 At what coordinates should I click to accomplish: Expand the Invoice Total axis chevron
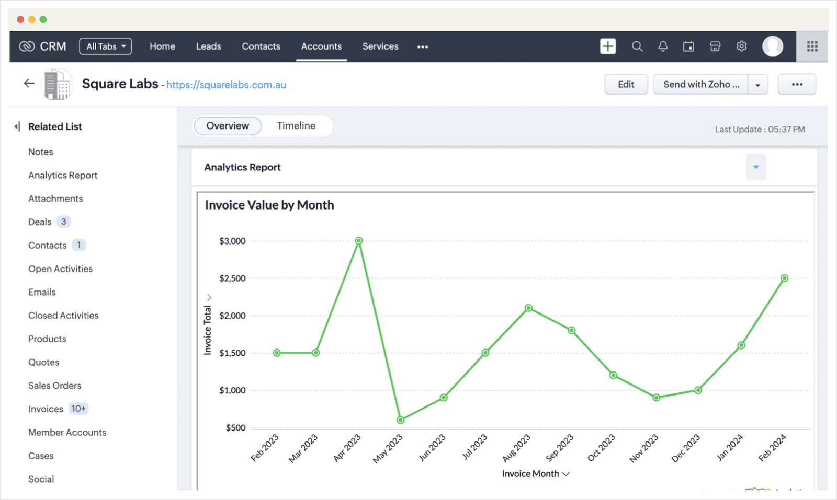point(209,297)
